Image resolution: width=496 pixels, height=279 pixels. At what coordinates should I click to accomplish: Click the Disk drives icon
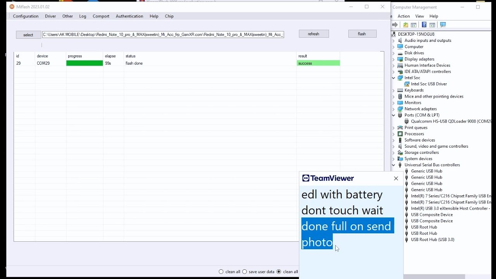400,53
